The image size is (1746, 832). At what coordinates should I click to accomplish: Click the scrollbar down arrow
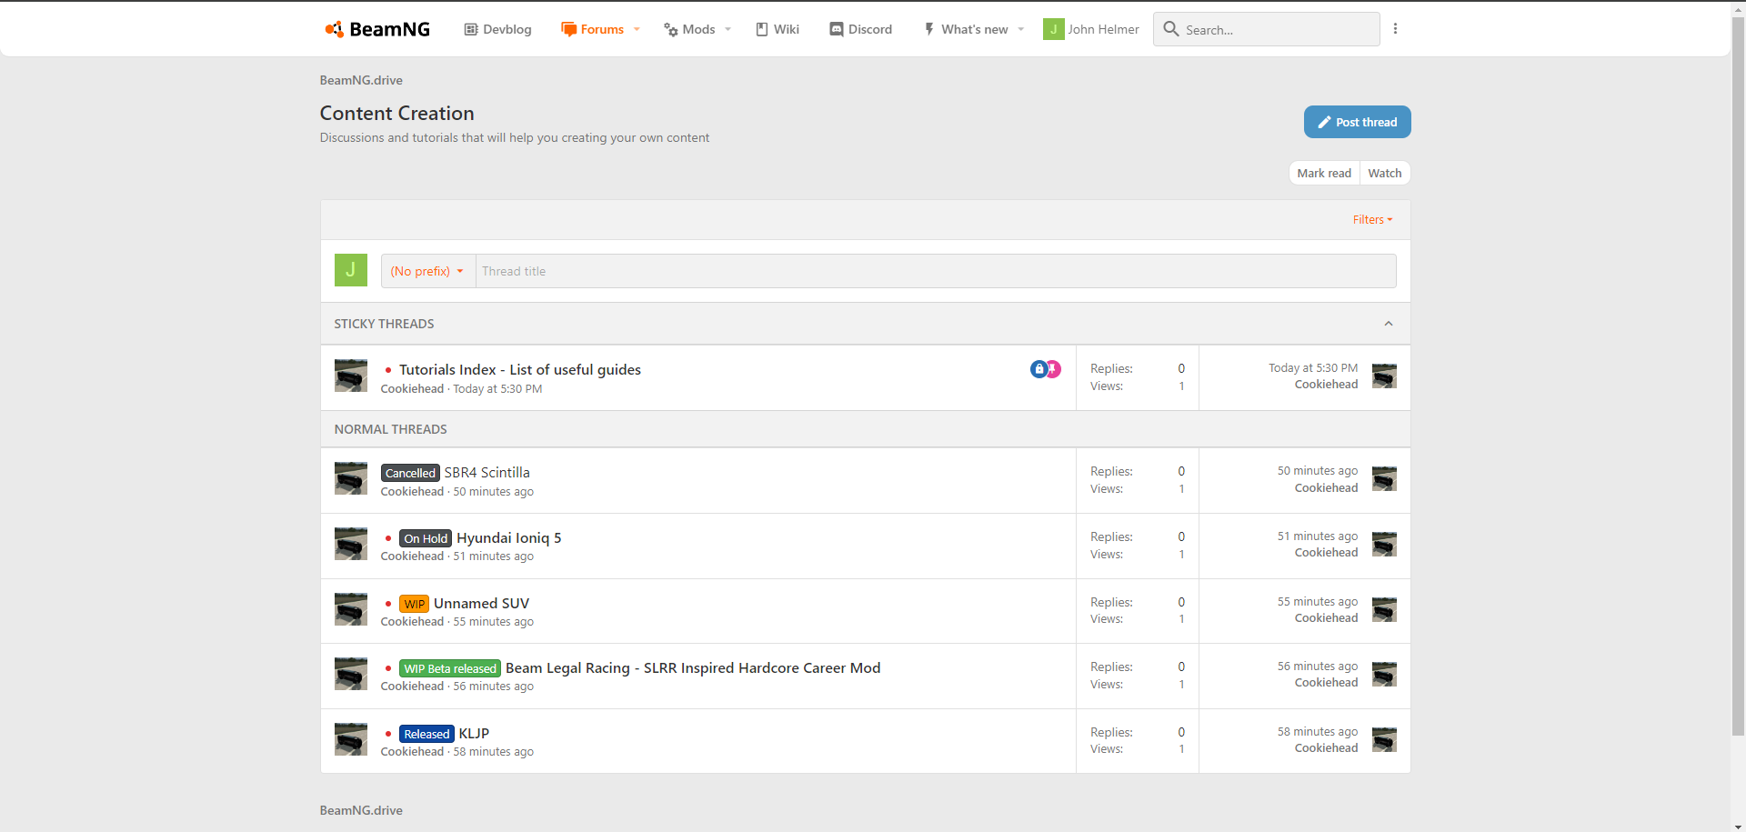tap(1738, 826)
